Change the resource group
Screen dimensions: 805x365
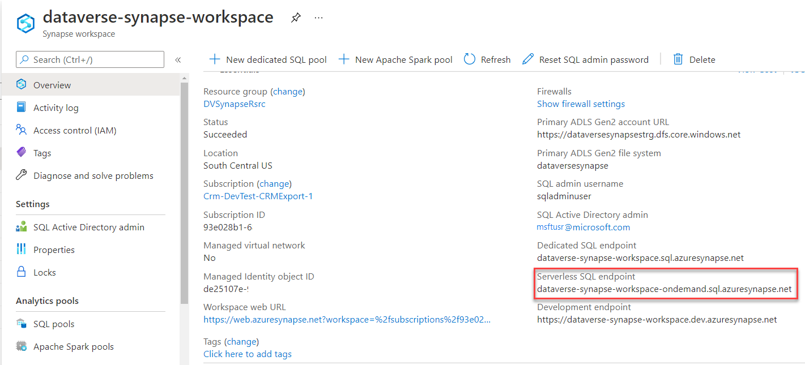[288, 91]
